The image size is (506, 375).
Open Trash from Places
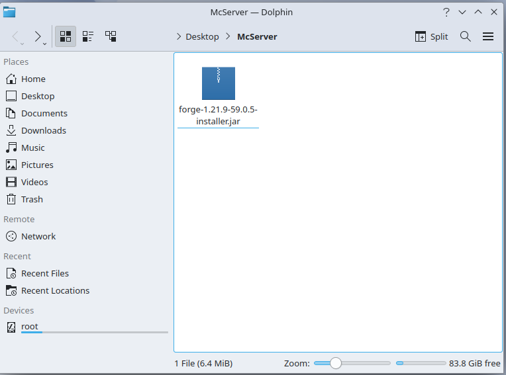click(32, 199)
